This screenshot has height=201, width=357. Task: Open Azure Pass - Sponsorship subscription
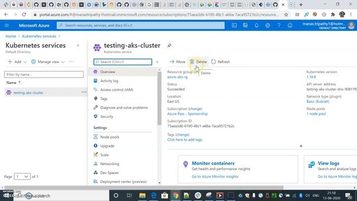point(187,114)
